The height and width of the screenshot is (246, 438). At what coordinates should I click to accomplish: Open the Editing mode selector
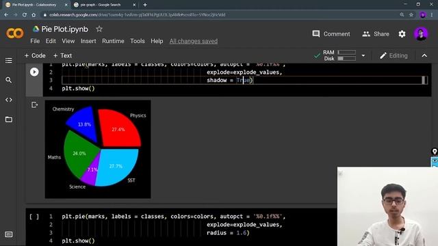click(x=394, y=56)
